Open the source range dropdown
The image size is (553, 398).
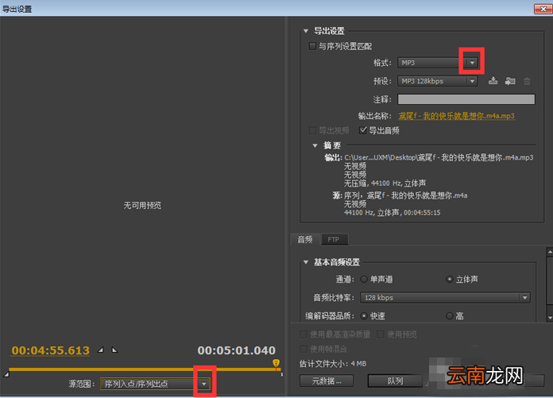pos(155,384)
